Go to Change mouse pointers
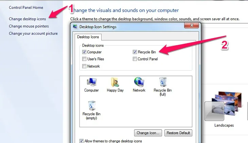Viewport: 248px width, 143px height. tap(29, 26)
